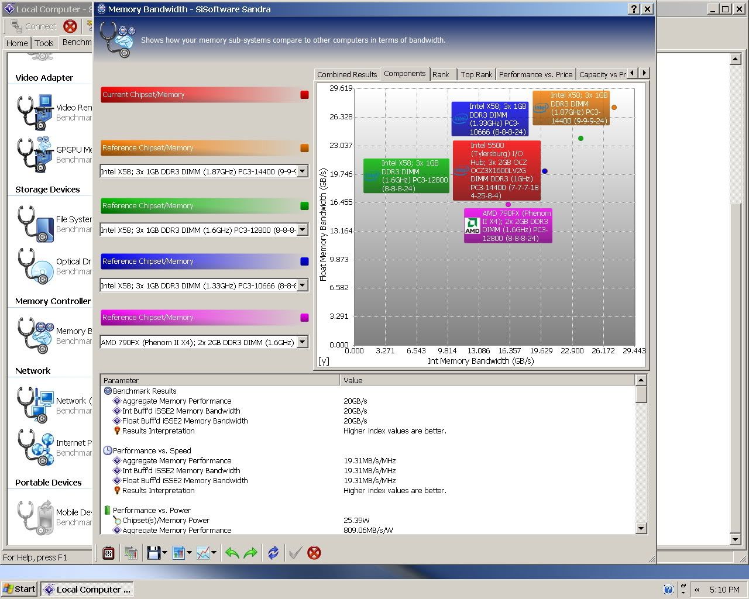Click the blue reference color swatch
749x599 pixels.
coord(304,261)
